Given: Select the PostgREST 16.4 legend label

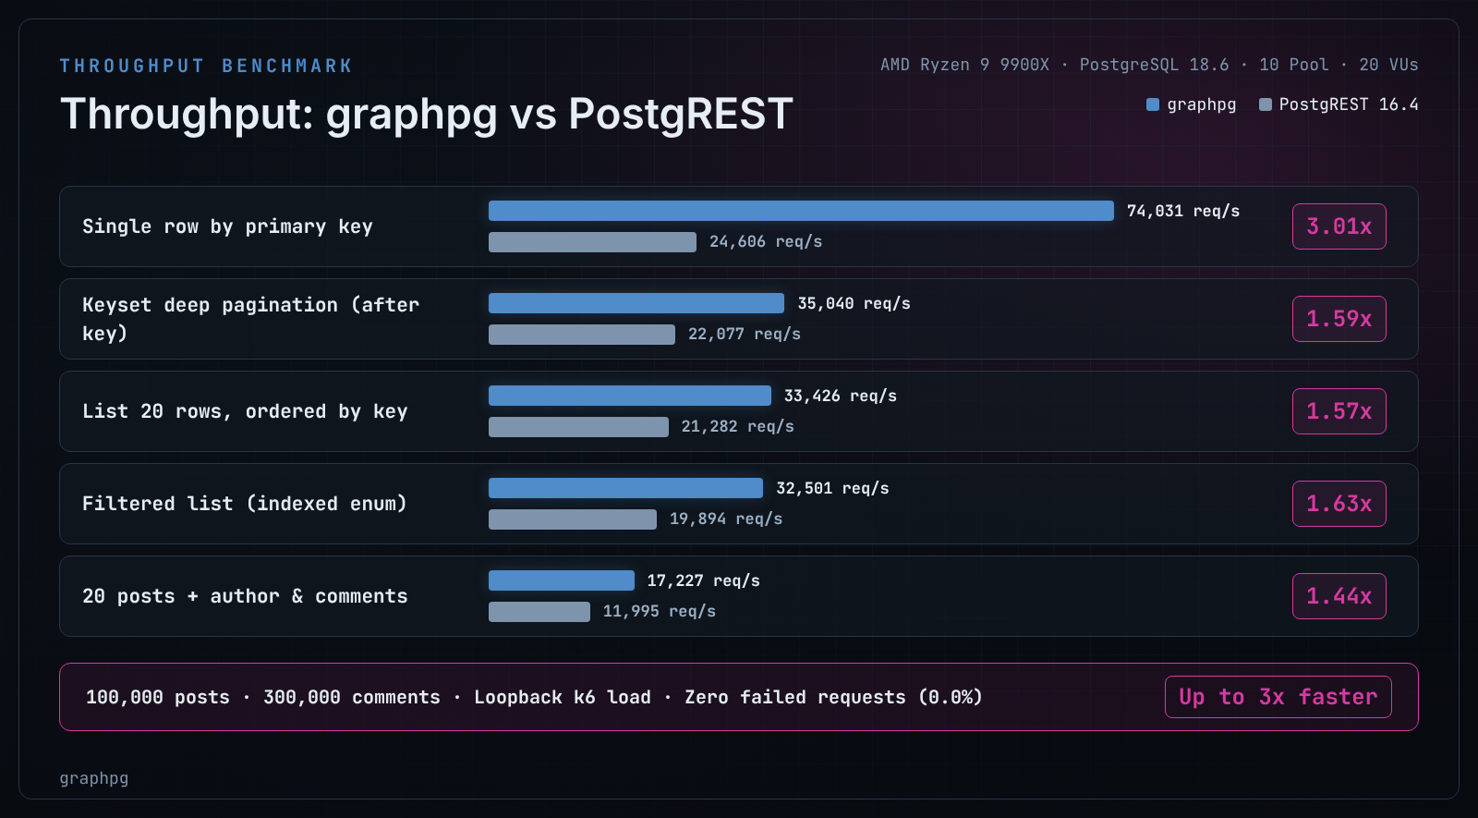Looking at the screenshot, I should pyautogui.click(x=1349, y=104).
